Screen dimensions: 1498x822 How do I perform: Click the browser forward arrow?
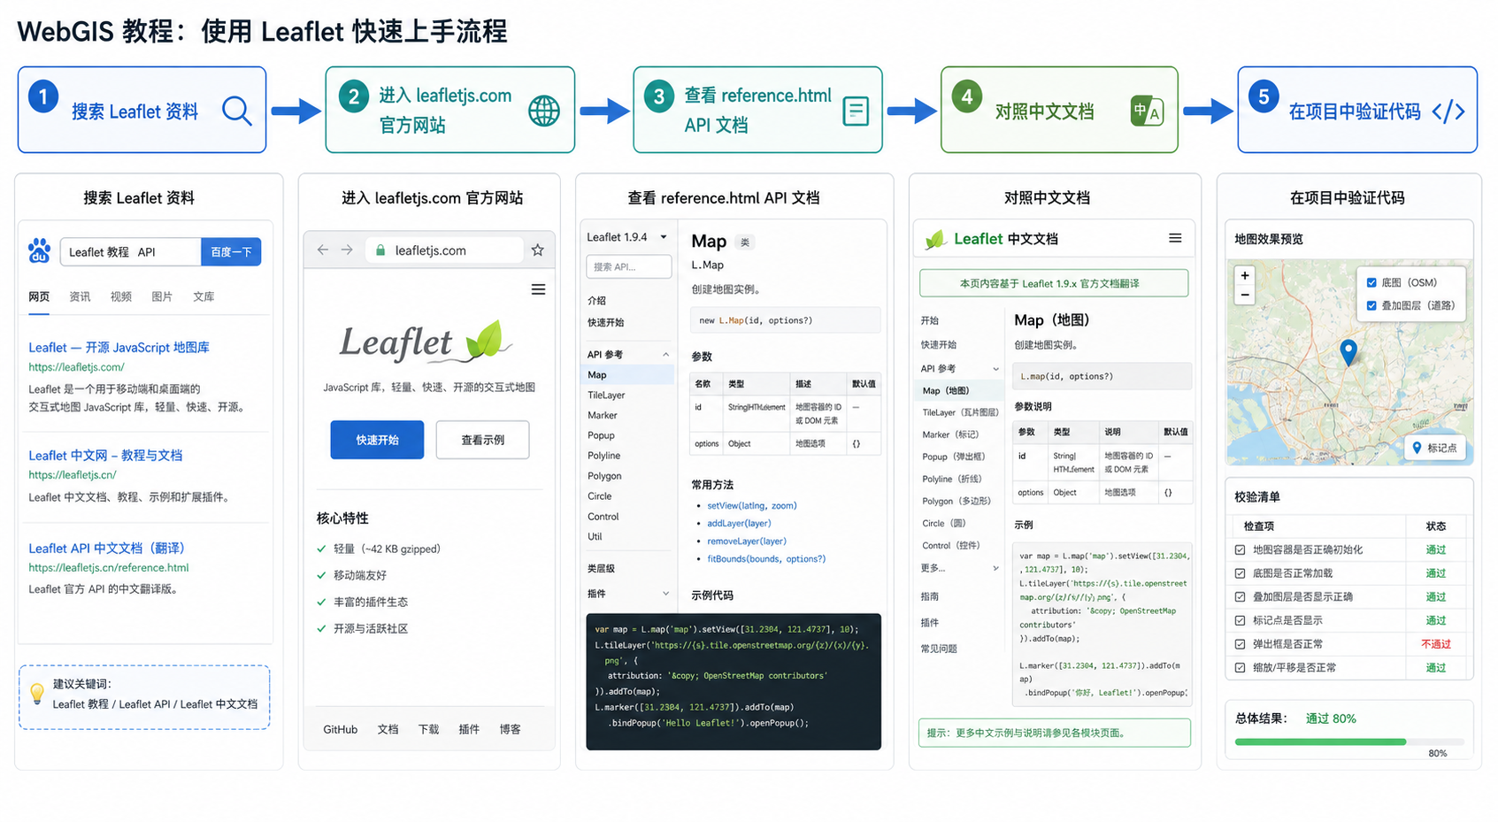[347, 250]
